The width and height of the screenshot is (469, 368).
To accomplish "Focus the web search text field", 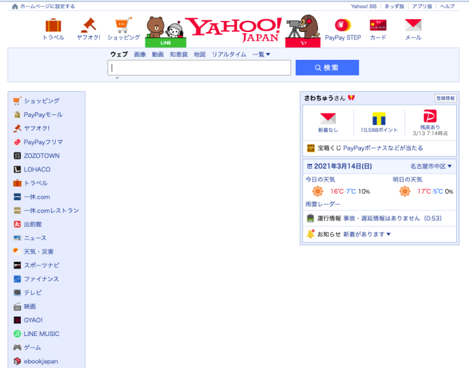I will [x=198, y=68].
